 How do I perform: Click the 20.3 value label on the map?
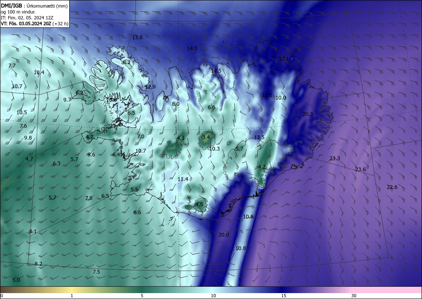click(308, 114)
